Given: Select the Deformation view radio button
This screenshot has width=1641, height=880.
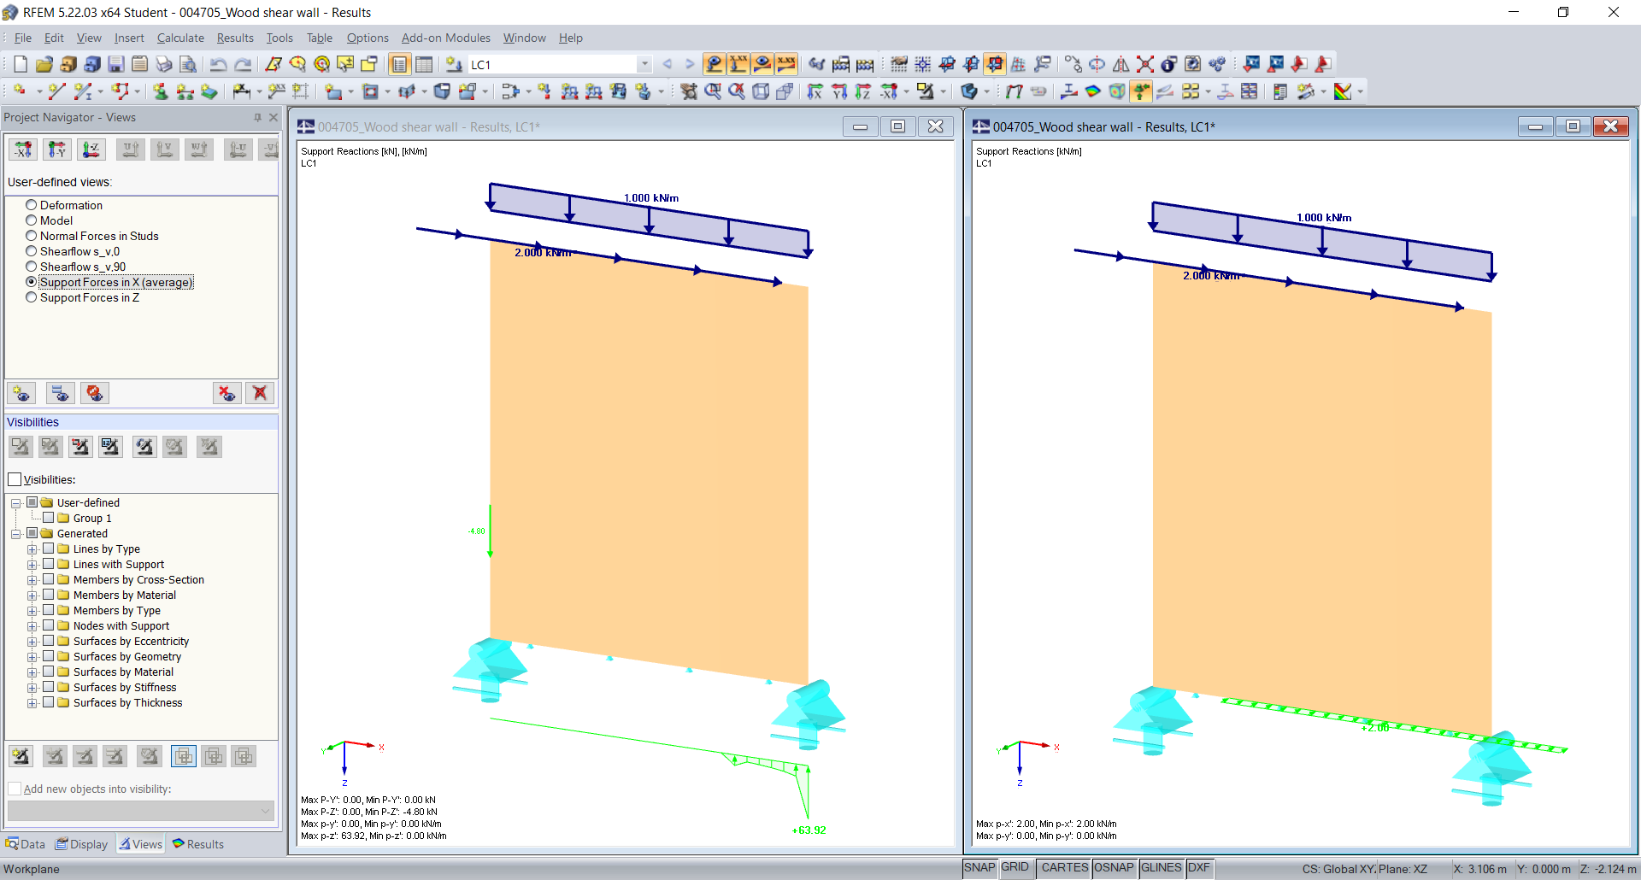Looking at the screenshot, I should [x=32, y=205].
